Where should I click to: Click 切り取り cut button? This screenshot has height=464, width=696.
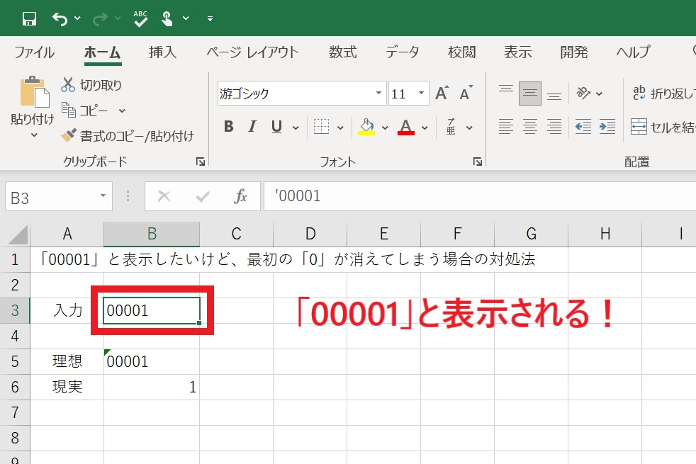[x=91, y=85]
